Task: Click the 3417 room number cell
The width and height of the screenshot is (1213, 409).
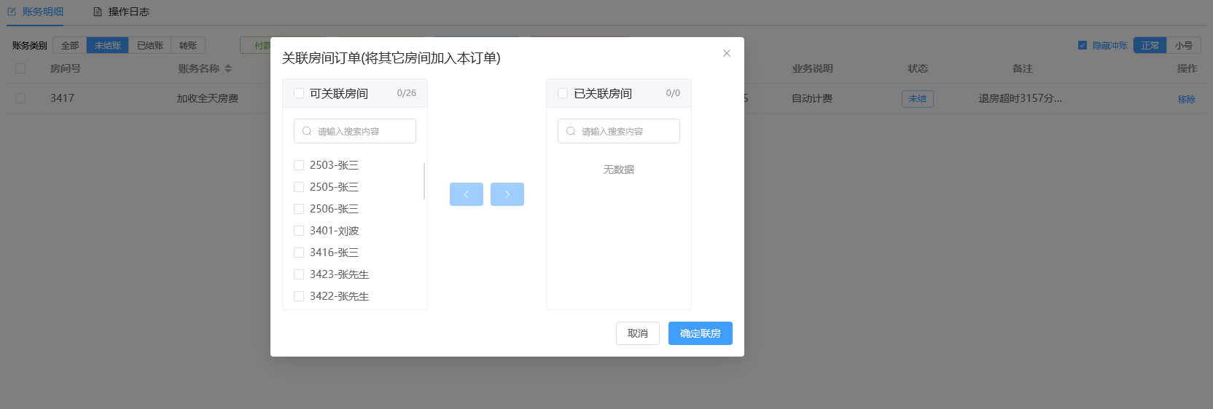Action: (62, 98)
